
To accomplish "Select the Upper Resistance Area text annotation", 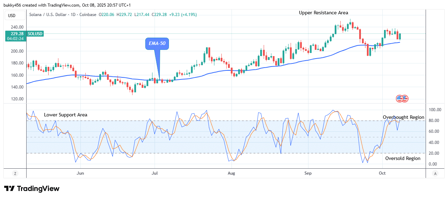I will point(323,13).
